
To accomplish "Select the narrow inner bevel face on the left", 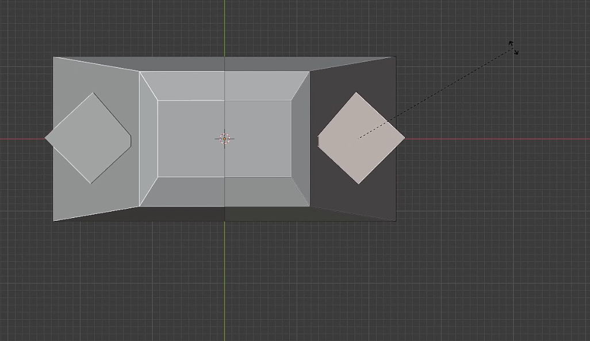I will pos(148,139).
